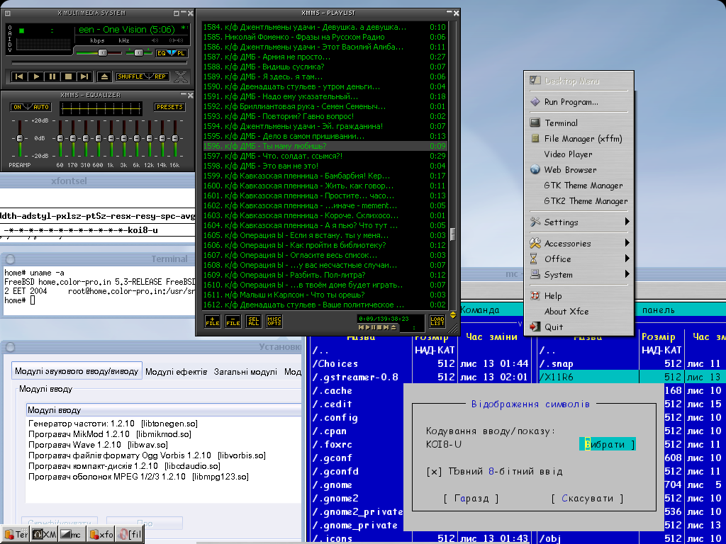Click the XMMS X logo beside the REP button

[x=181, y=76]
